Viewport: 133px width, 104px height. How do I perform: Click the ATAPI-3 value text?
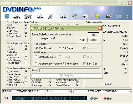point(124,56)
